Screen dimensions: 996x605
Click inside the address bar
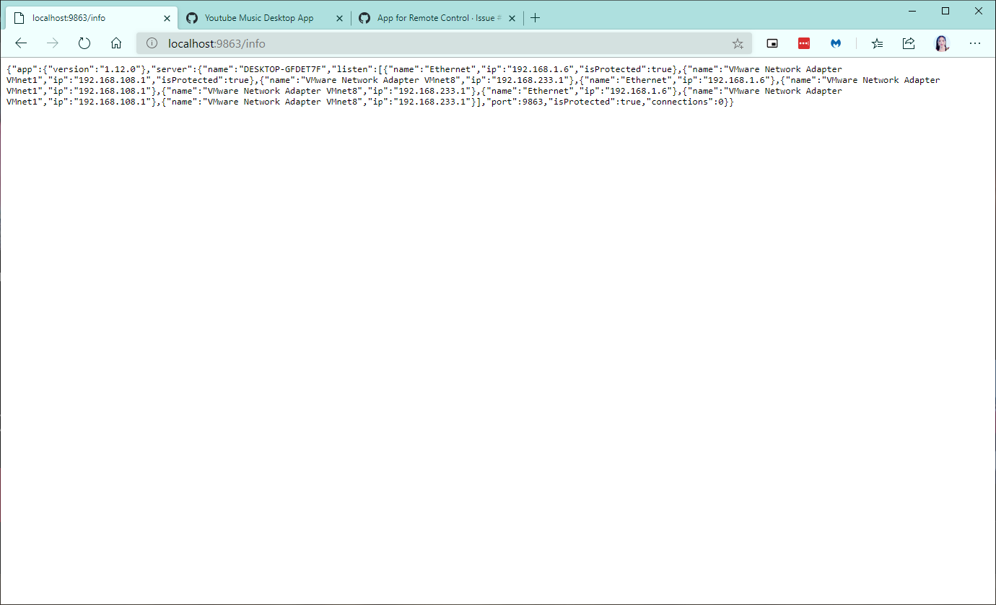click(x=361, y=43)
